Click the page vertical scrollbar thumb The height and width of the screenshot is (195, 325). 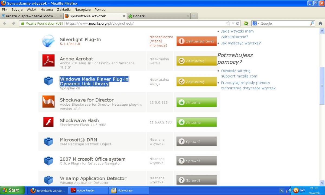click(x=322, y=86)
